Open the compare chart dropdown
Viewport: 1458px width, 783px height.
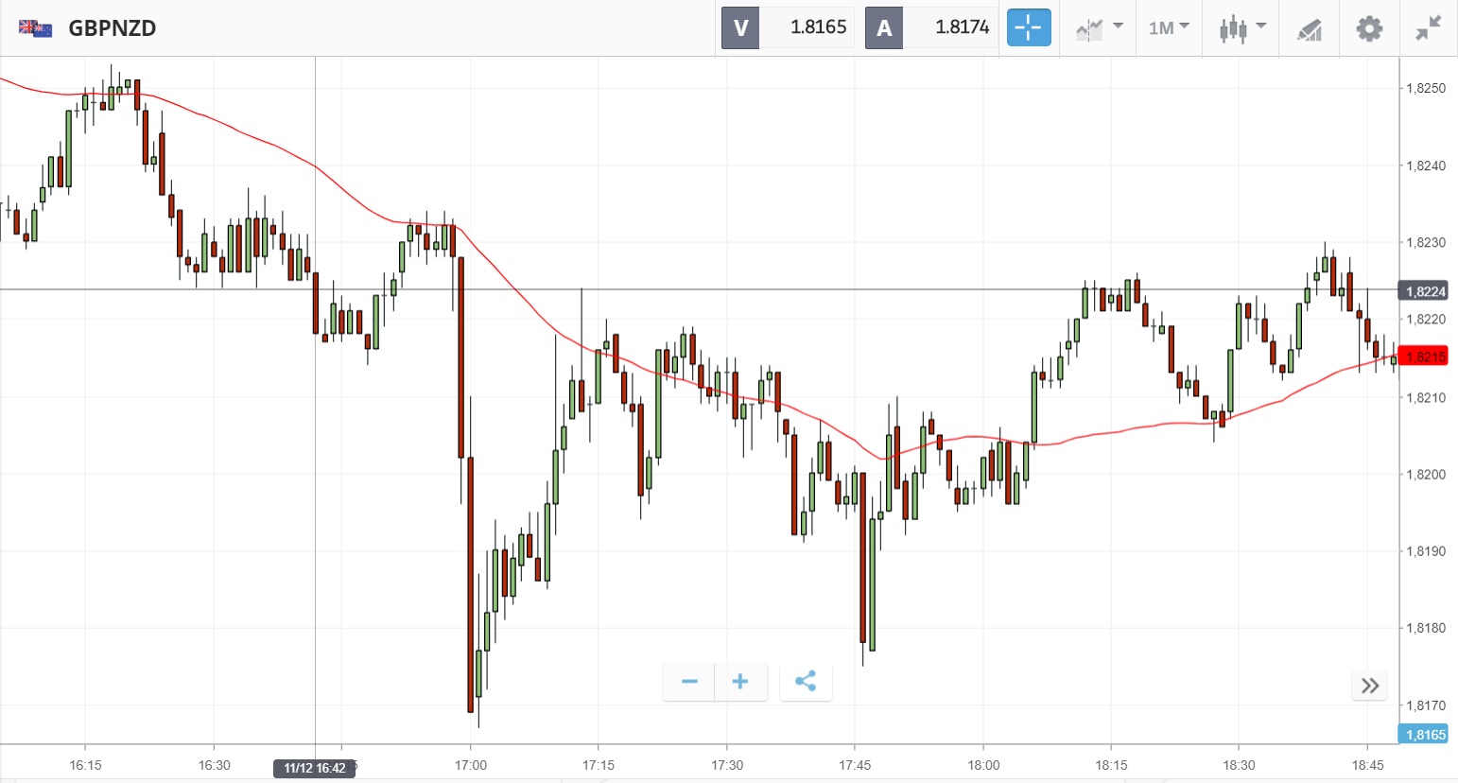pos(1099,28)
